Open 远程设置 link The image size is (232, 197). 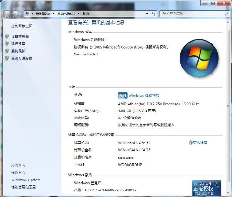[18, 43]
